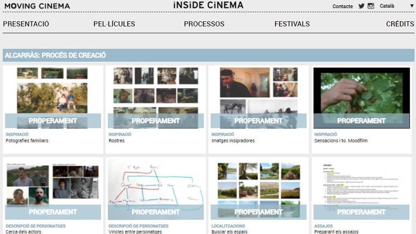Click the Moving Cinema logo
The width and height of the screenshot is (416, 234).
37,6
